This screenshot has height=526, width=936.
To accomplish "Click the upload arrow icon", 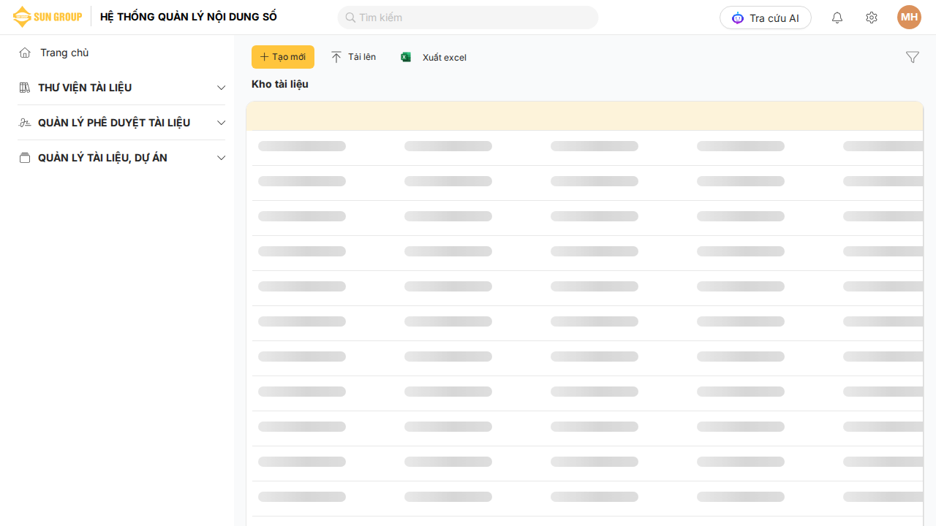I will [336, 57].
